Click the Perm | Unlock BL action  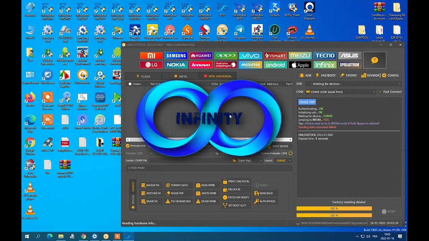(236, 181)
